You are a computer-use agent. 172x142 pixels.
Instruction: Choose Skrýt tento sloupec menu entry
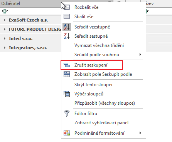(x=94, y=85)
